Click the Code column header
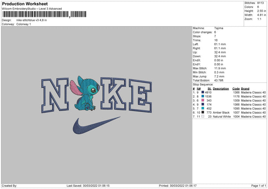Image resolution: width=268 pixels, height=189 pixels. 236,89
